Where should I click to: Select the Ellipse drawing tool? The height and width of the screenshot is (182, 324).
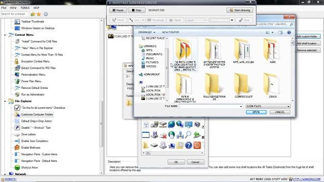click(175, 20)
